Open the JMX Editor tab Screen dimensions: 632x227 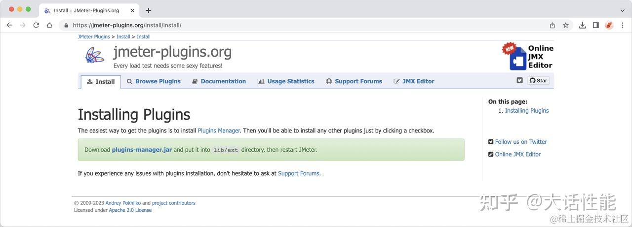414,81
